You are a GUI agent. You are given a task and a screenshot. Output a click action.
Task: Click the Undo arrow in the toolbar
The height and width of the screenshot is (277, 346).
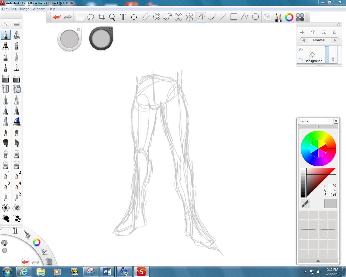[x=56, y=17]
